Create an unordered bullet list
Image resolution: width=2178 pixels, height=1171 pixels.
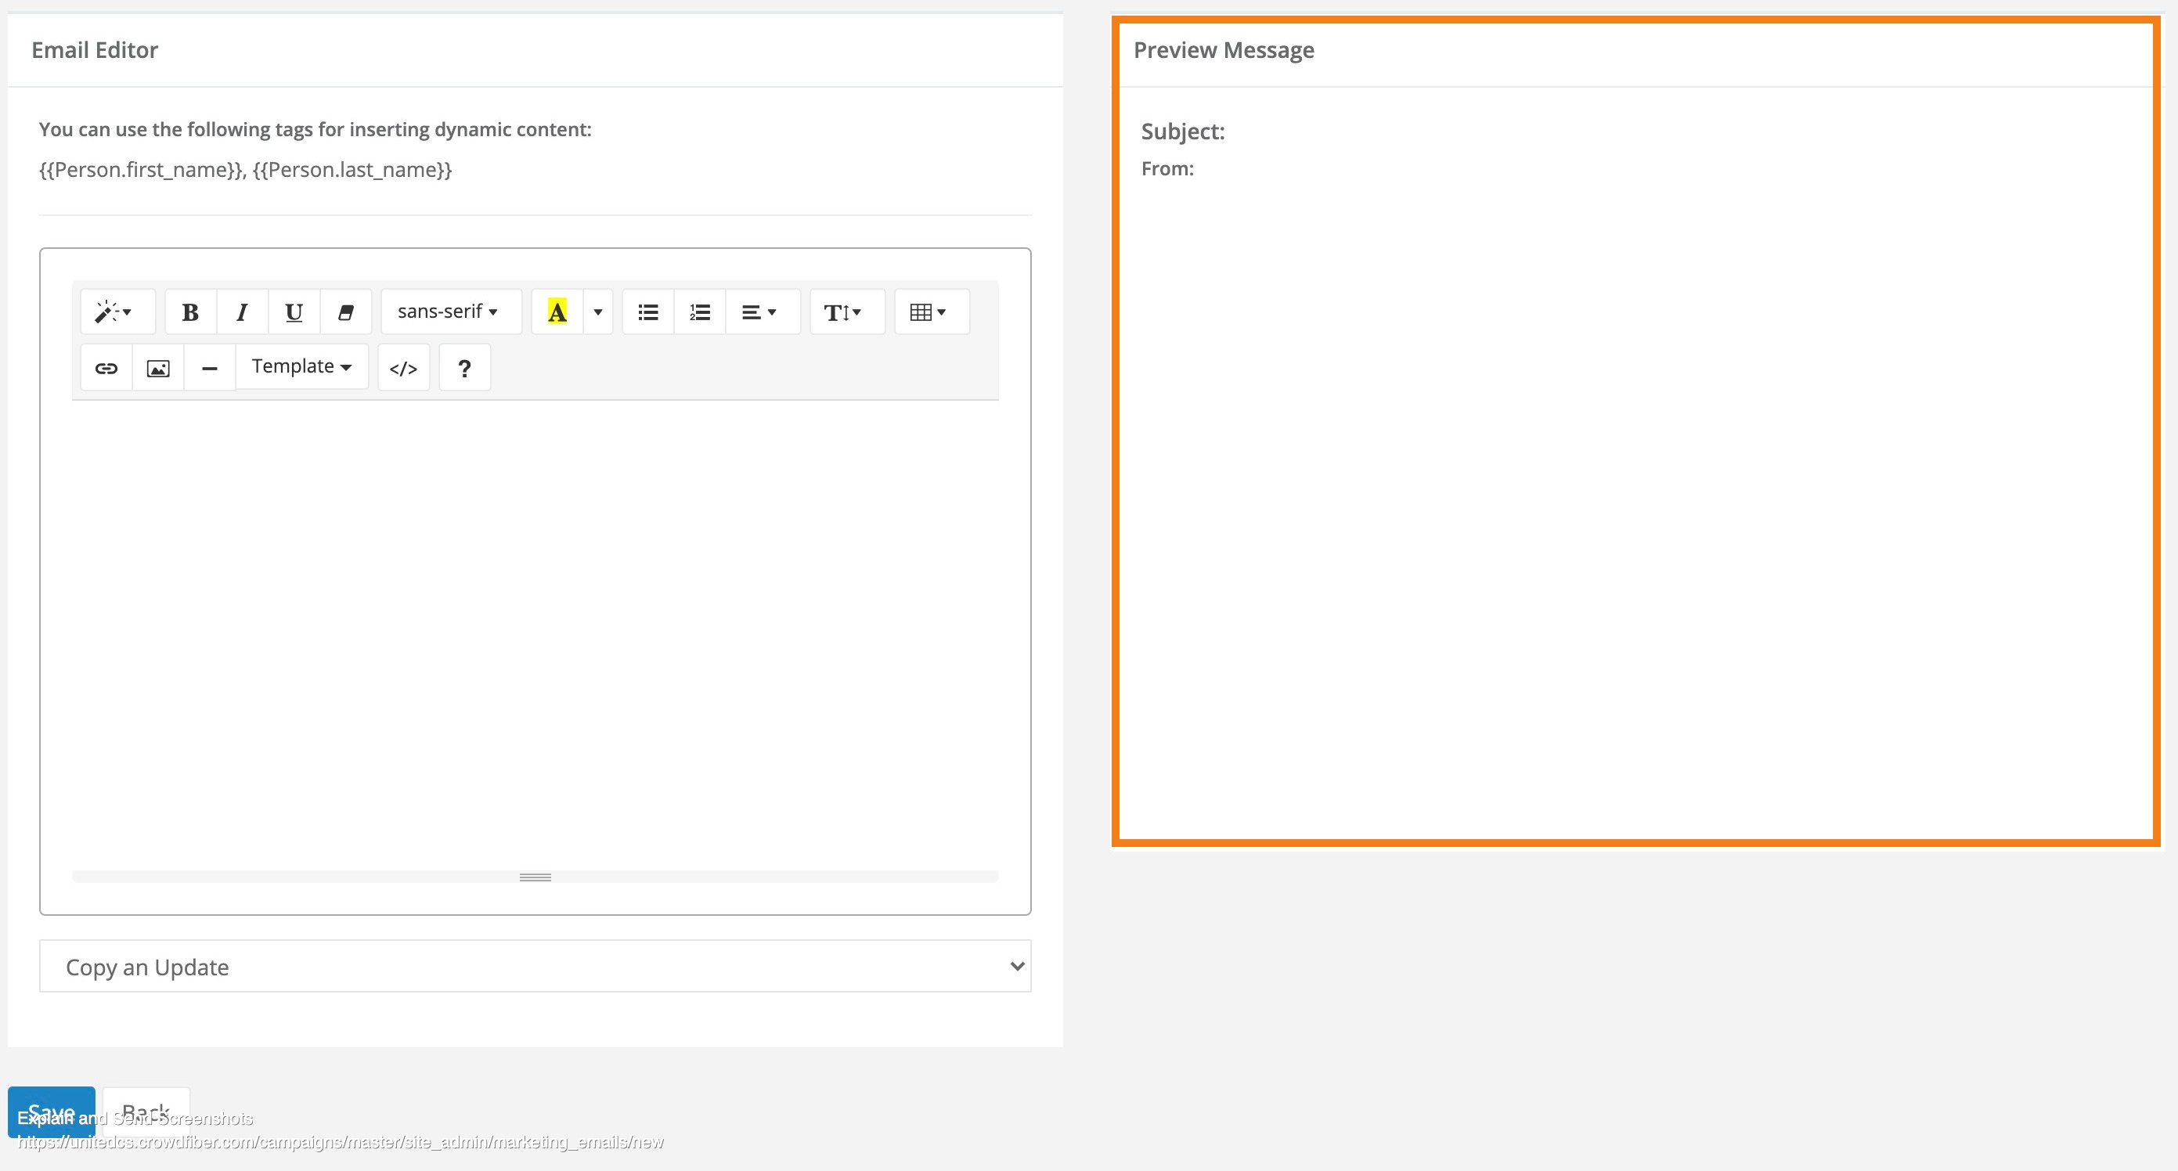647,311
